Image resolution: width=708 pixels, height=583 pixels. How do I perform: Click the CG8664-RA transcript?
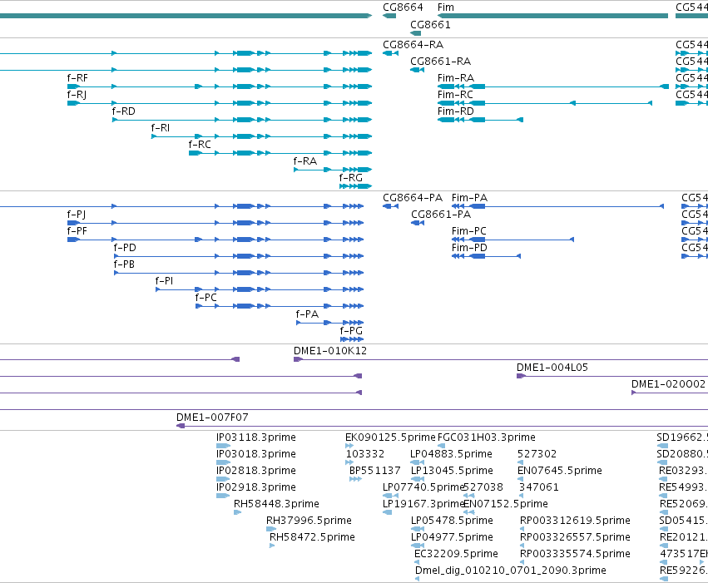[x=390, y=53]
